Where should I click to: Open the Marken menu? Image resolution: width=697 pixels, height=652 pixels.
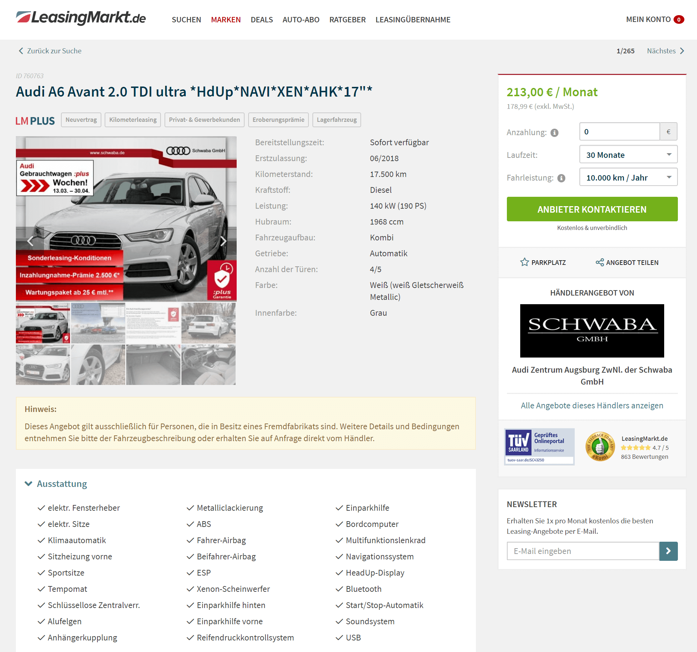point(226,19)
